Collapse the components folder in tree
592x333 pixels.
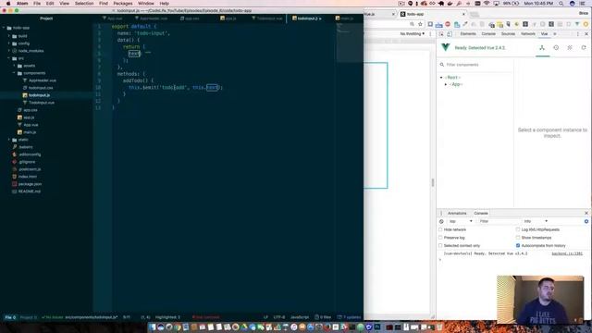point(15,73)
